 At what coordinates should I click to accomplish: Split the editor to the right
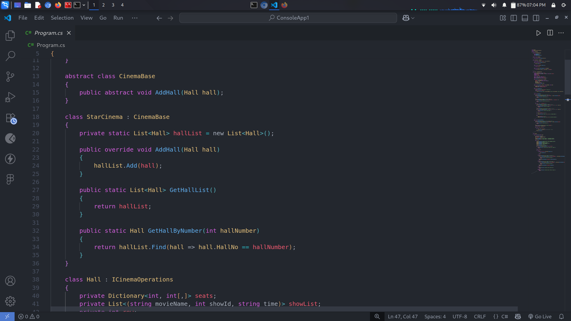550,33
